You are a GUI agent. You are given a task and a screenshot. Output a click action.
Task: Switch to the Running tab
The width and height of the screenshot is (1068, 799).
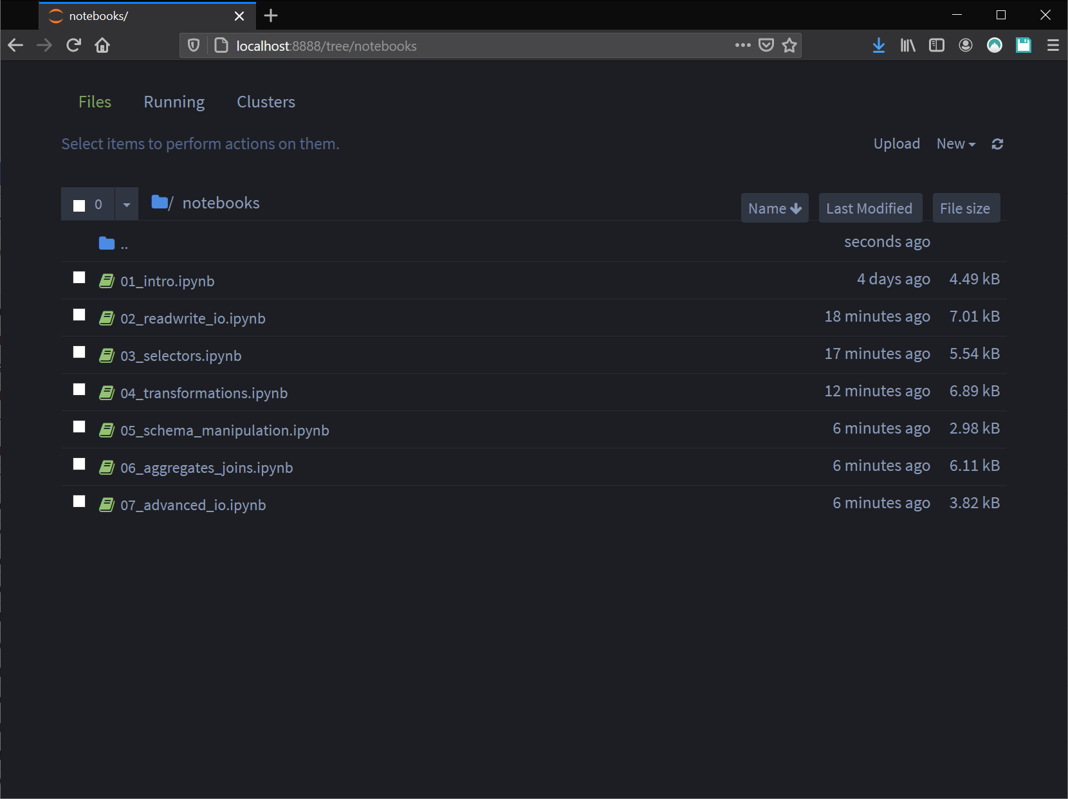click(x=174, y=102)
